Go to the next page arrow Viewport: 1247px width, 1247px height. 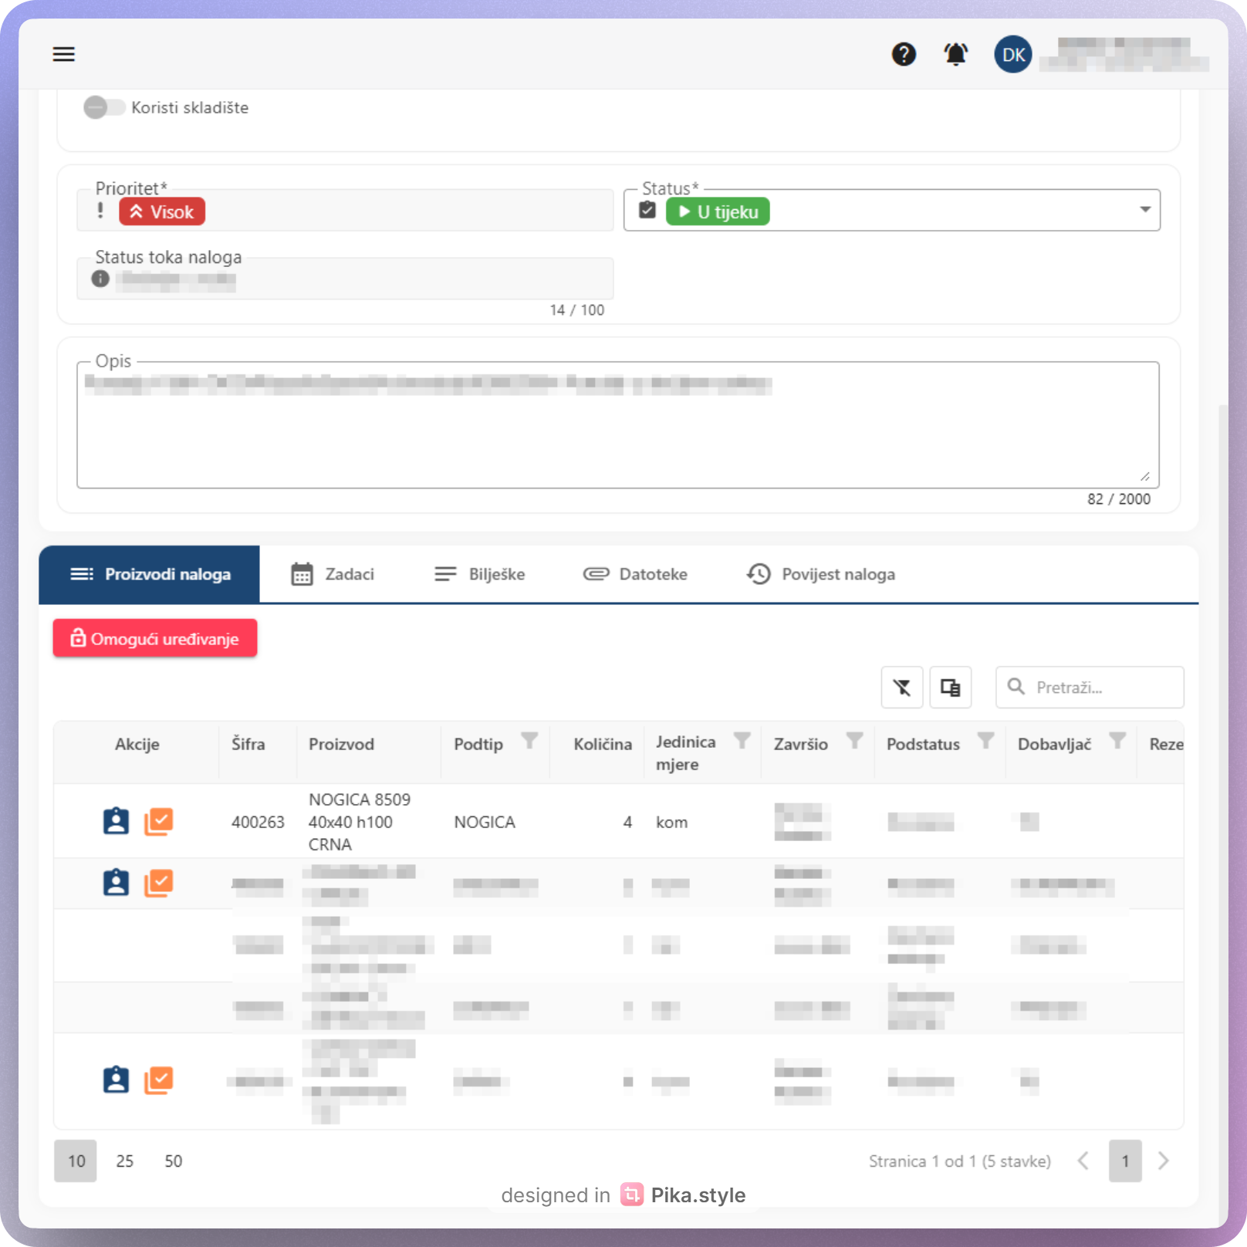[x=1163, y=1161]
